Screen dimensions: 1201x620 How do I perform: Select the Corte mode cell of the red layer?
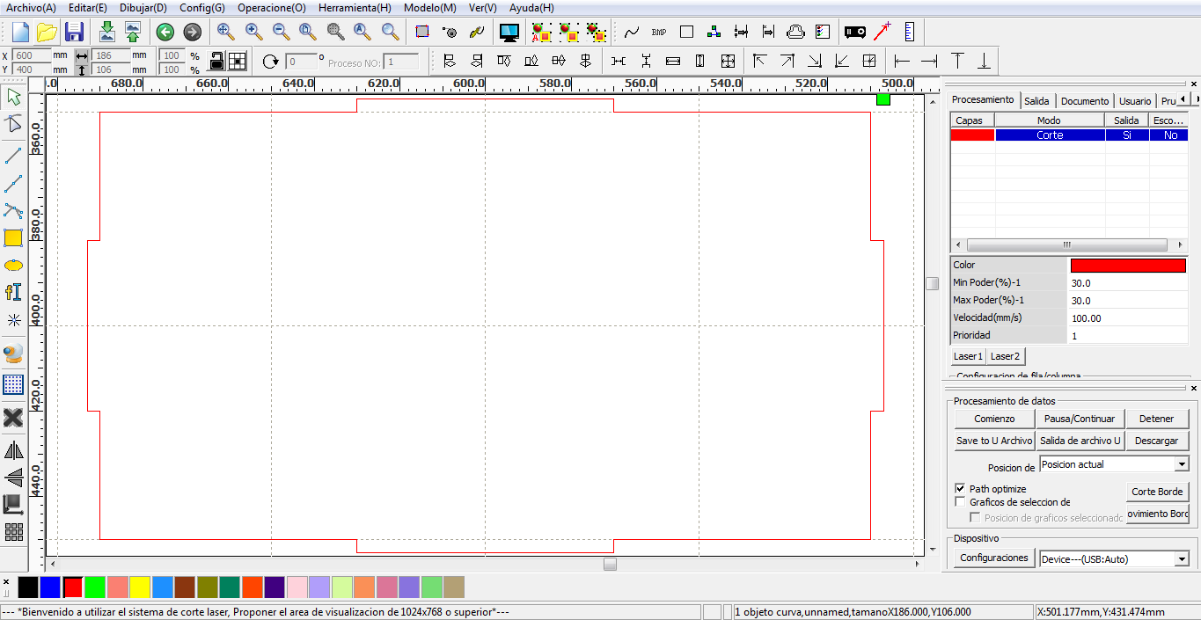pos(1050,135)
